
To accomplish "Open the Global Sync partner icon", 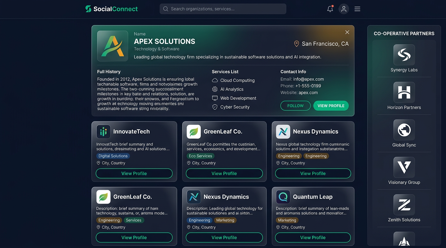I will pos(404,130).
